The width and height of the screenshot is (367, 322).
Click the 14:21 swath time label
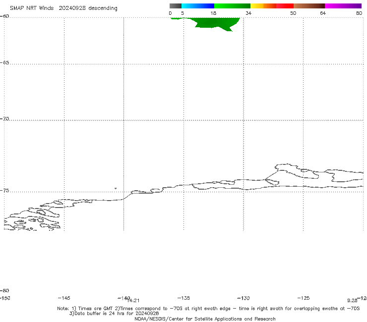134,301
